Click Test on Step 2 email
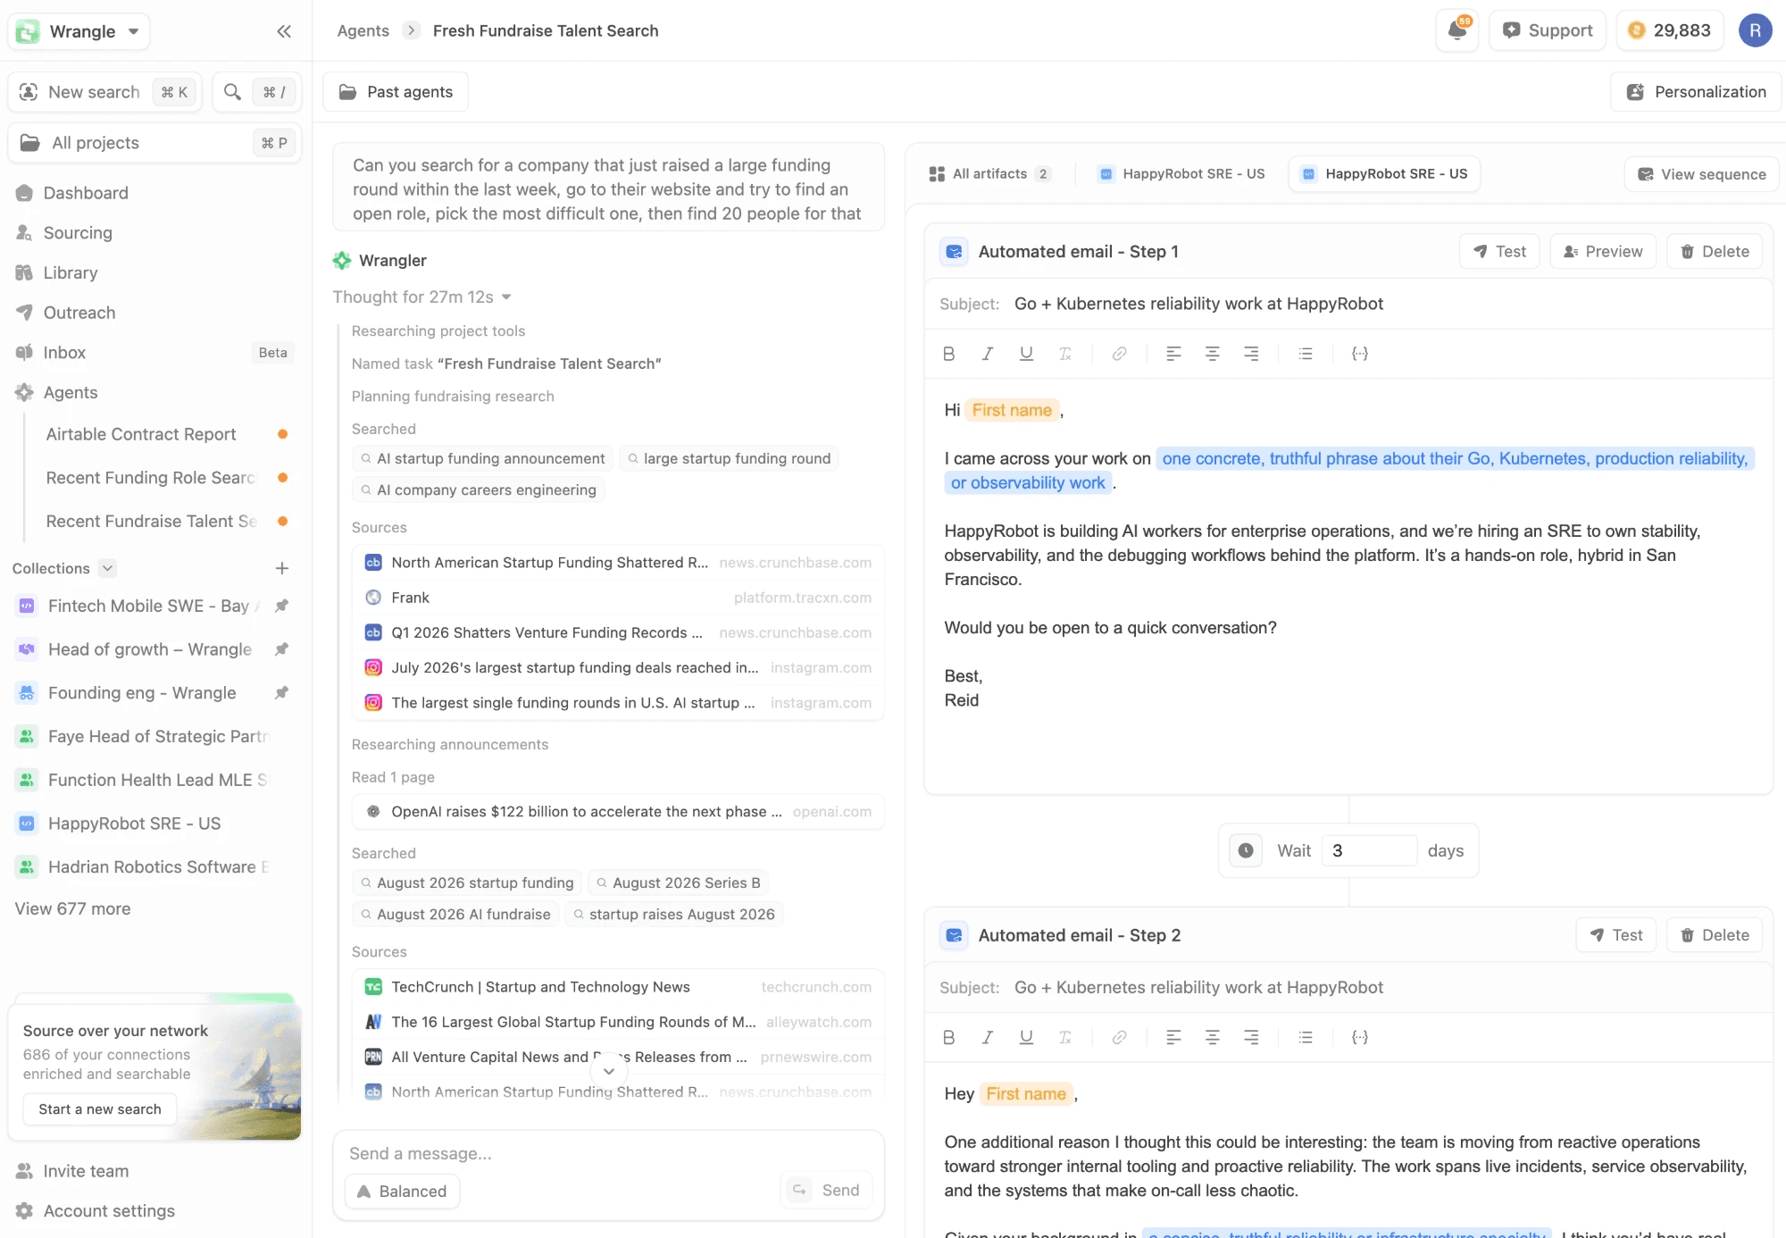Viewport: 1786px width, 1238px height. point(1616,935)
